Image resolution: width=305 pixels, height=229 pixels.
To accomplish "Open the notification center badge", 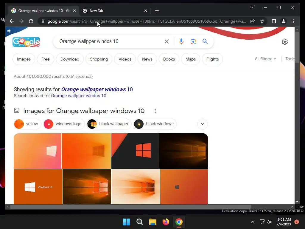I will click(296, 222).
